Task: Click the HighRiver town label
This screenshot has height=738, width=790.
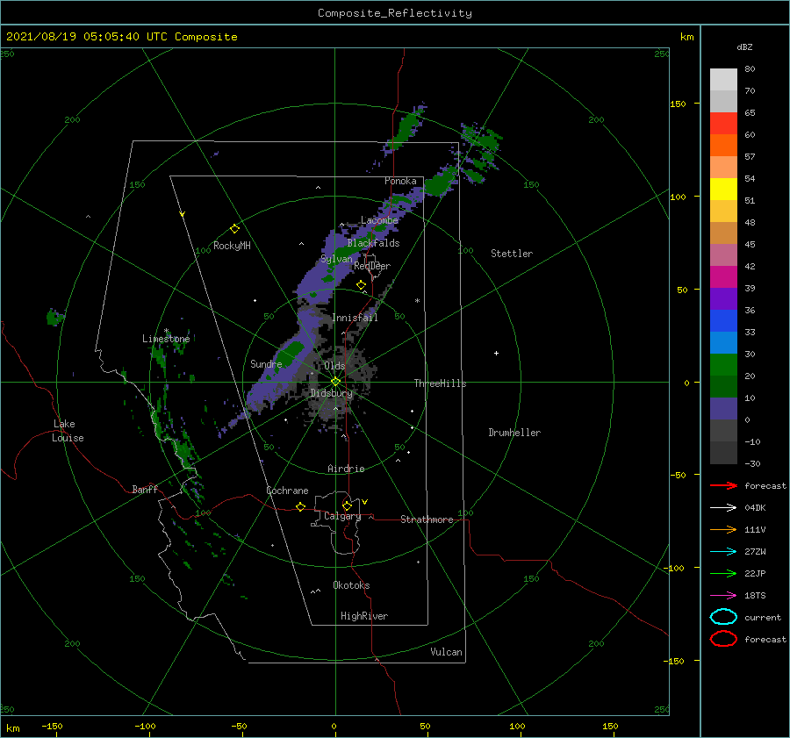Action: pyautogui.click(x=364, y=616)
